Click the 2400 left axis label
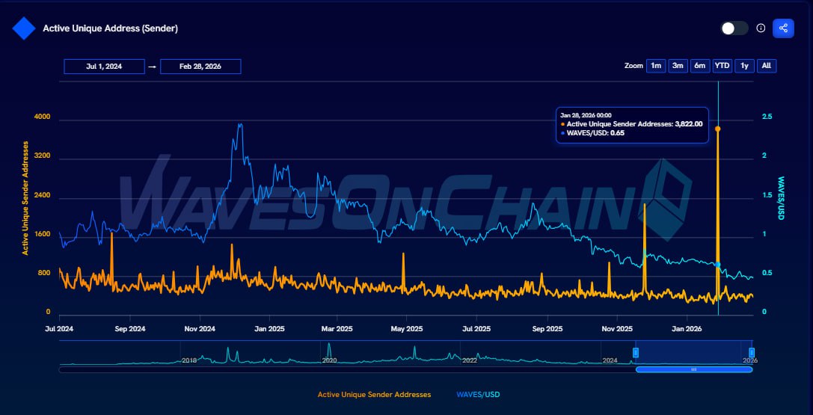This screenshot has width=813, height=415. 42,195
